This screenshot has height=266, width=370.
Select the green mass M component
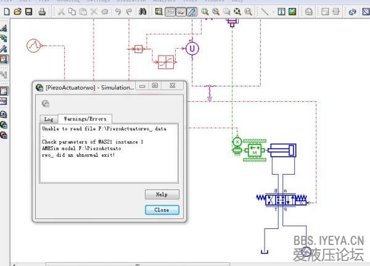pos(254,150)
